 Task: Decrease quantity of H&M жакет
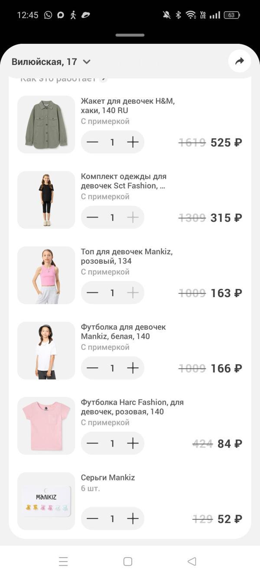coord(92,142)
